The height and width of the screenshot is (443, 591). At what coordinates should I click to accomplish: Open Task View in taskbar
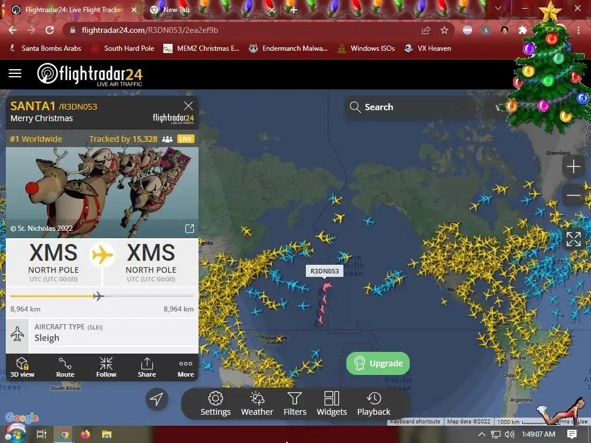(41, 434)
